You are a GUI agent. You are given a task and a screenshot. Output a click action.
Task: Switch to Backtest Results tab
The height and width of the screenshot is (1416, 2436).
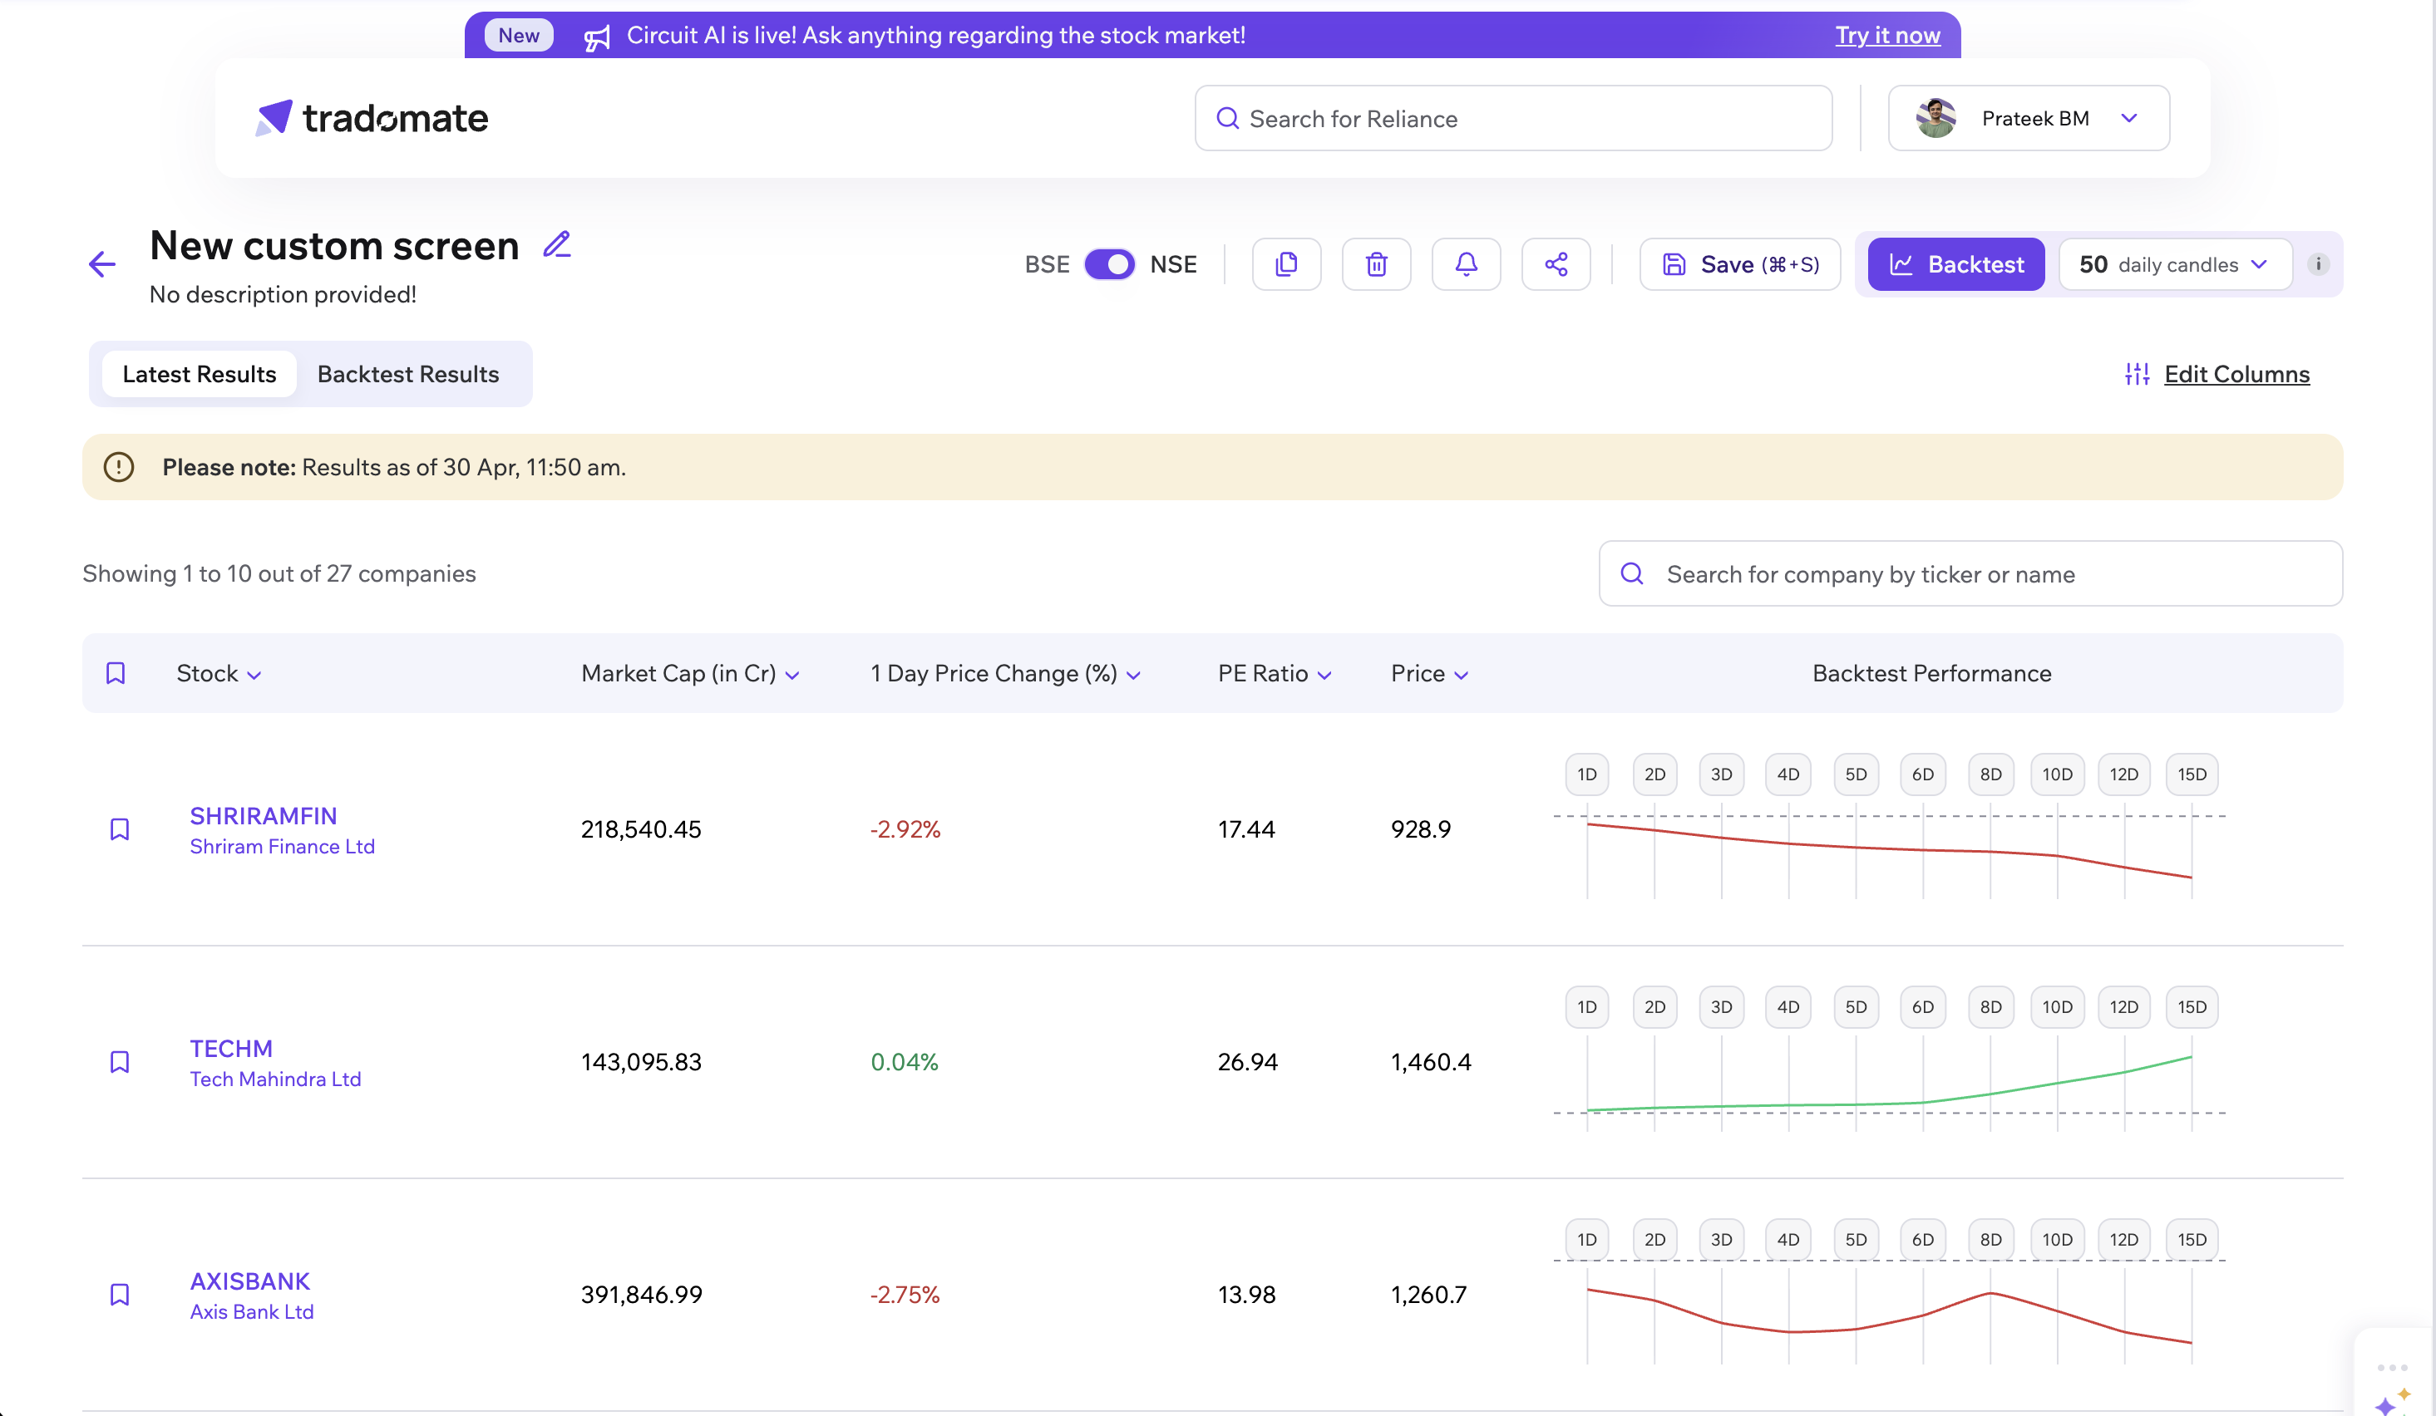[408, 374]
